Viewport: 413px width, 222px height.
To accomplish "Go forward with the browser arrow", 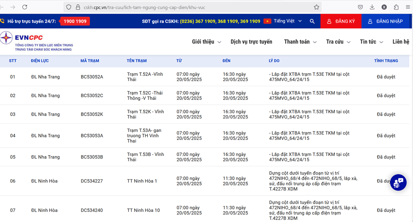I will 13,7.
